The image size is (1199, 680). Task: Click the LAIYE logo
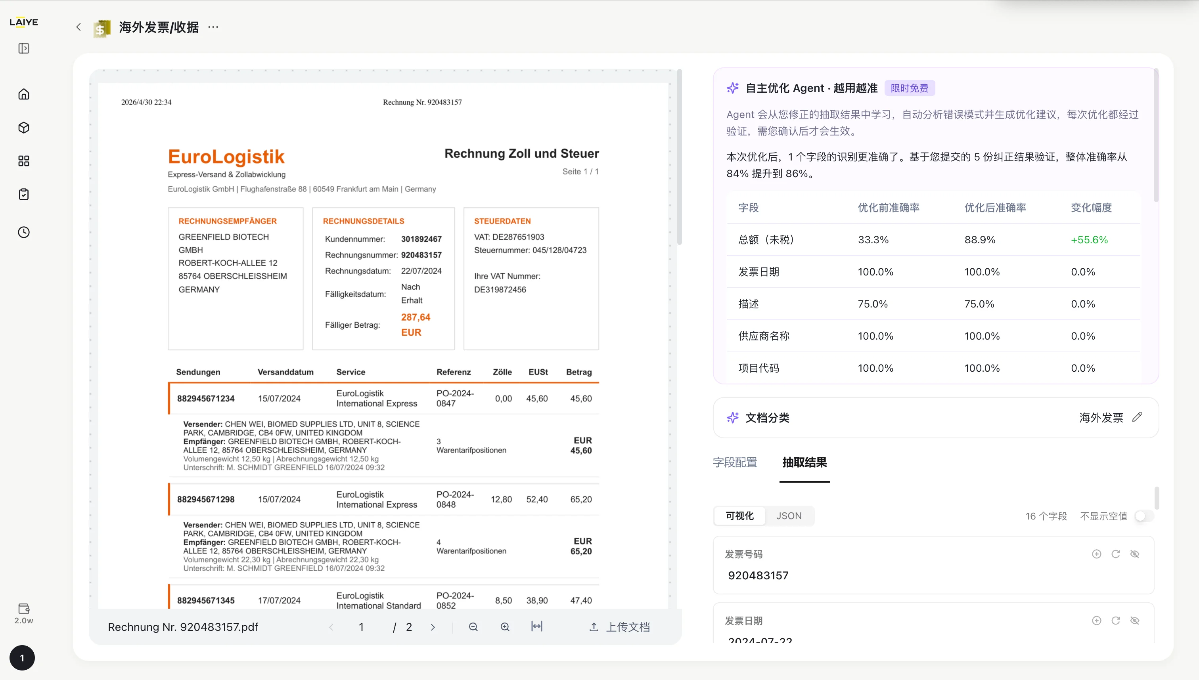tap(23, 22)
